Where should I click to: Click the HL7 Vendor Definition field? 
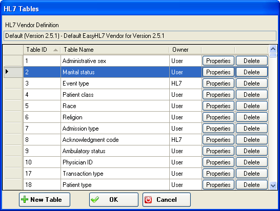point(140,36)
